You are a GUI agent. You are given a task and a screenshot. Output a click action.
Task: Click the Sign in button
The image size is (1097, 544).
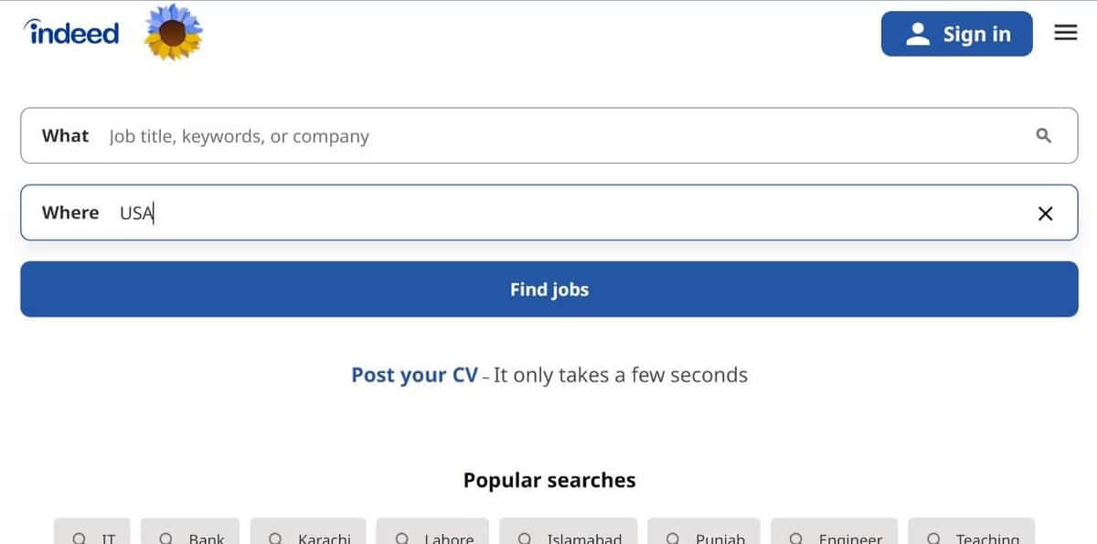click(957, 33)
